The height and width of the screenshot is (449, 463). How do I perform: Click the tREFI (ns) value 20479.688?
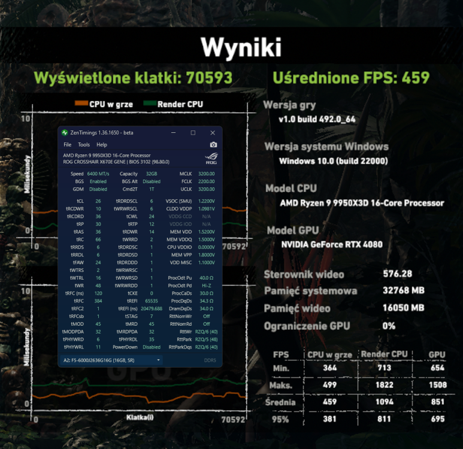pos(152,308)
